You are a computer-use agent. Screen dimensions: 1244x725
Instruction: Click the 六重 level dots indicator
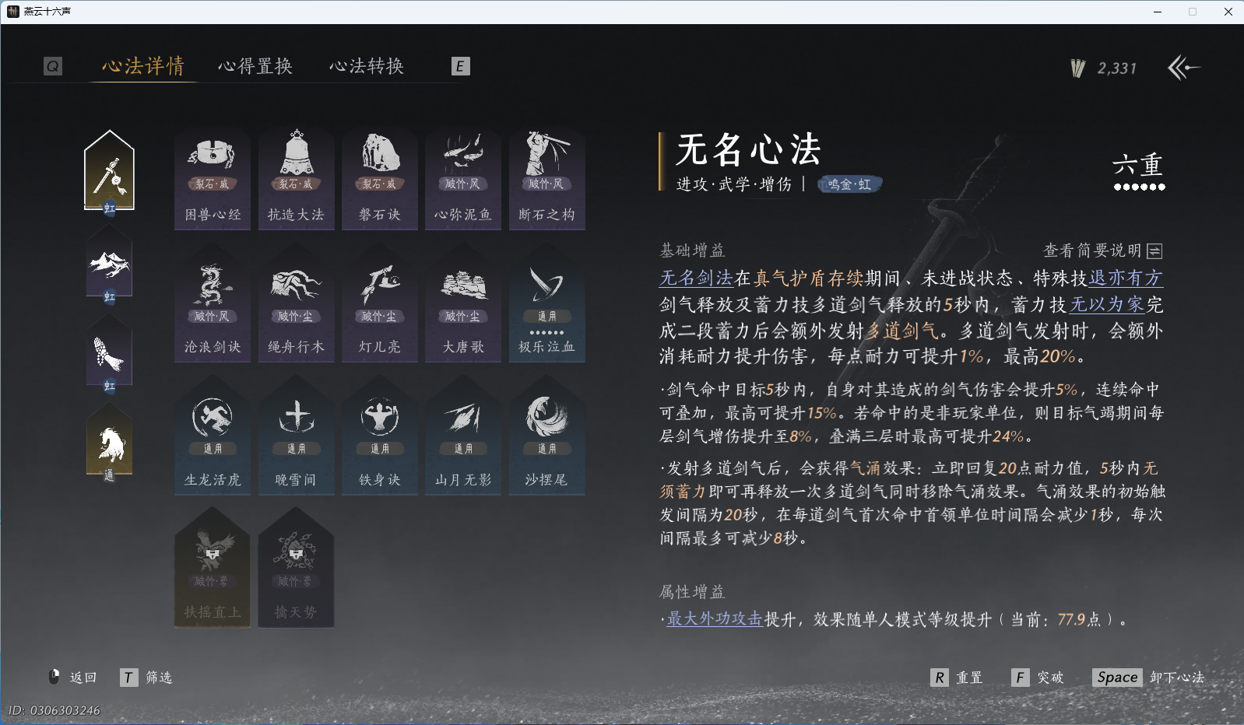pos(1139,187)
